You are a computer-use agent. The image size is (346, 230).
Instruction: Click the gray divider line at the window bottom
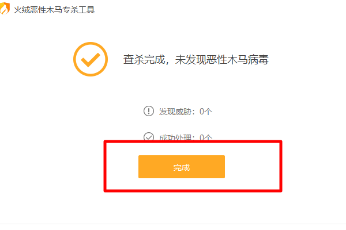[173, 224]
